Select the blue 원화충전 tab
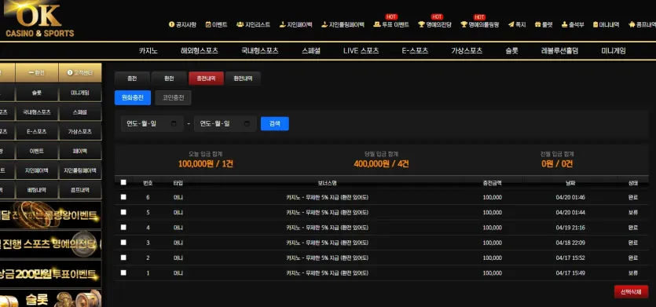The width and height of the screenshot is (656, 307). point(133,97)
